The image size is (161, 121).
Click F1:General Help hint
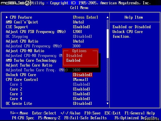(140, 113)
